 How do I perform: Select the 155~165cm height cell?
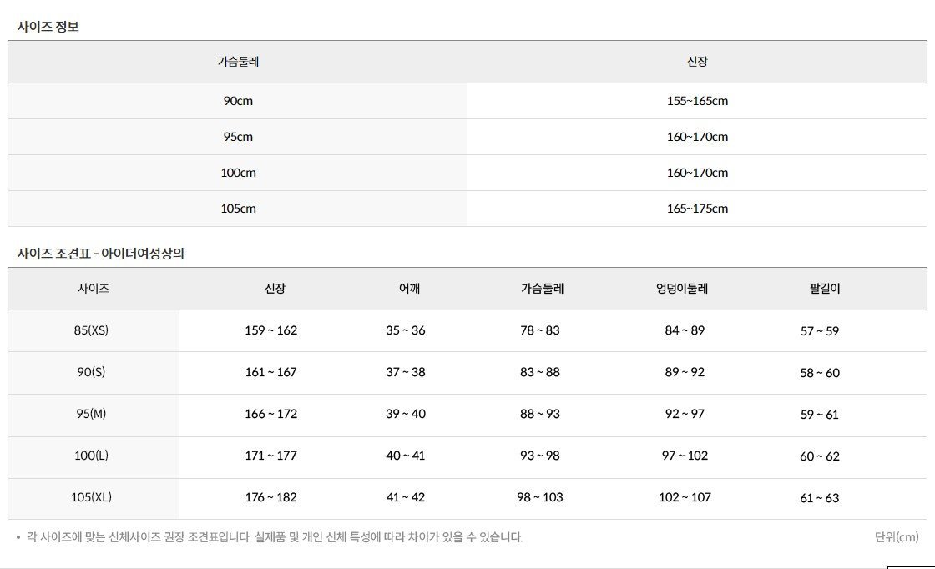click(x=697, y=101)
